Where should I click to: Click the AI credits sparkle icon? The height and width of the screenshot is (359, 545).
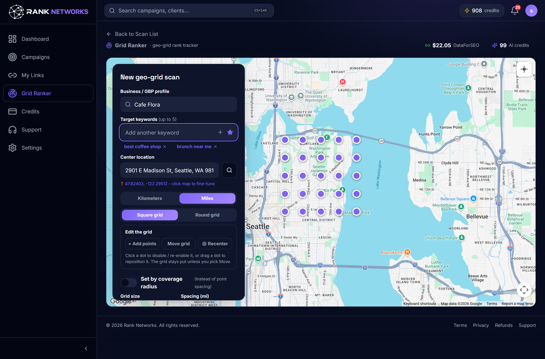494,45
